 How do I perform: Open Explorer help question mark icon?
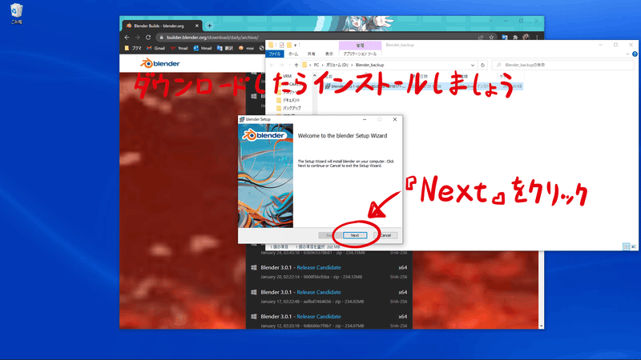coord(635,54)
